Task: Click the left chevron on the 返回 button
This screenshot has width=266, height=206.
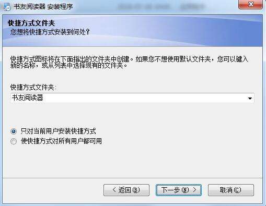Action: point(114,190)
